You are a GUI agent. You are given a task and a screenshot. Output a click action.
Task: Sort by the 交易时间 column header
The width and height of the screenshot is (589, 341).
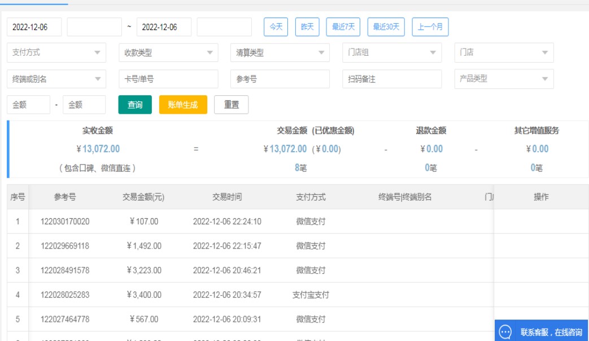tap(227, 197)
